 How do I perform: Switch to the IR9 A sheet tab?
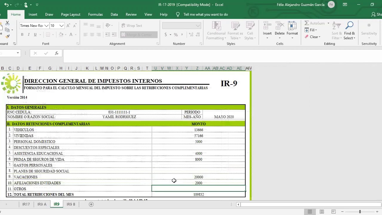(x=42, y=204)
